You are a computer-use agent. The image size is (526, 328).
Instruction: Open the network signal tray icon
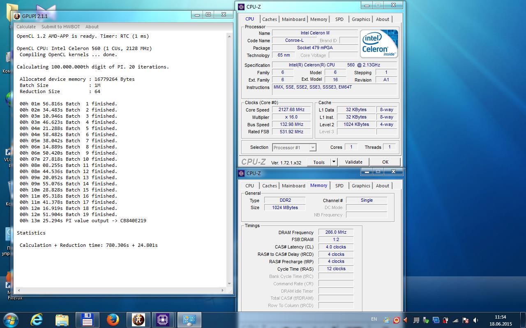point(456,320)
